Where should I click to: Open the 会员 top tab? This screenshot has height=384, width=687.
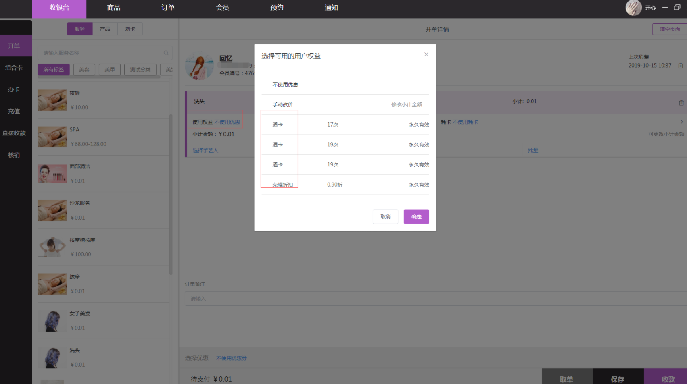point(222,8)
